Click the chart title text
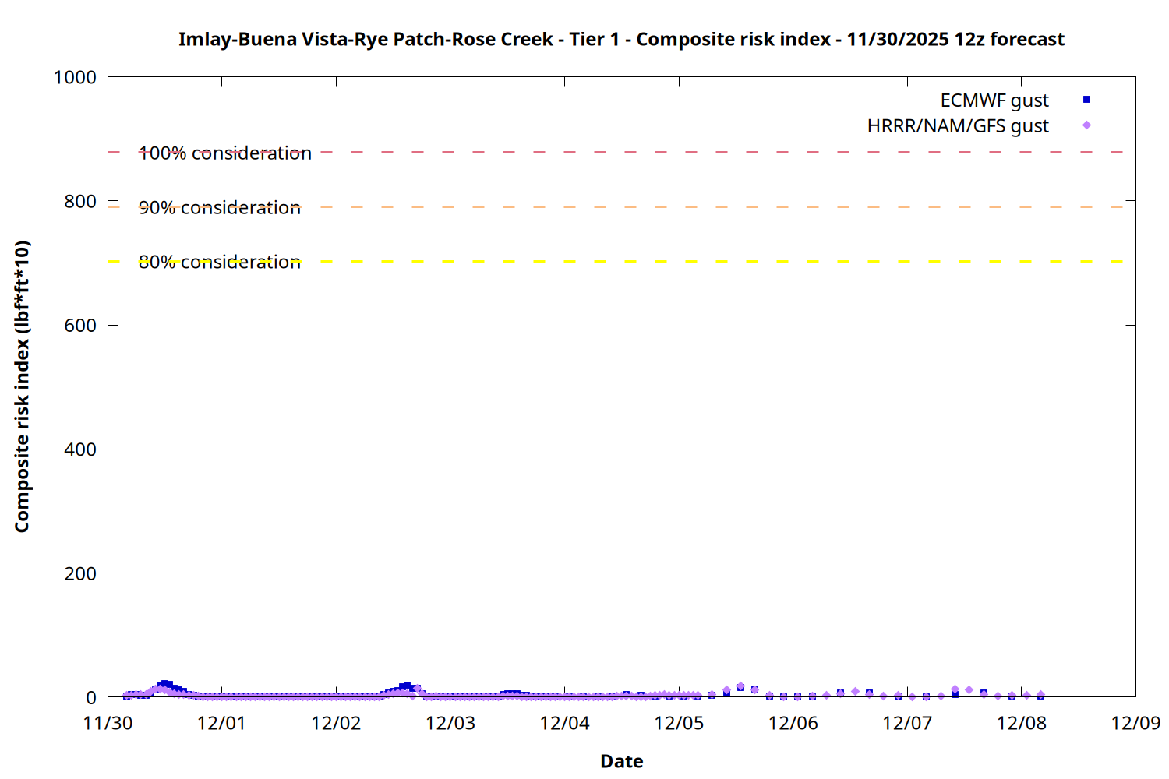 [621, 39]
